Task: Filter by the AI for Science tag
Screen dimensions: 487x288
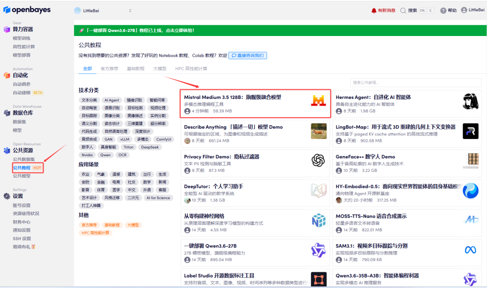Action: (x=158, y=198)
